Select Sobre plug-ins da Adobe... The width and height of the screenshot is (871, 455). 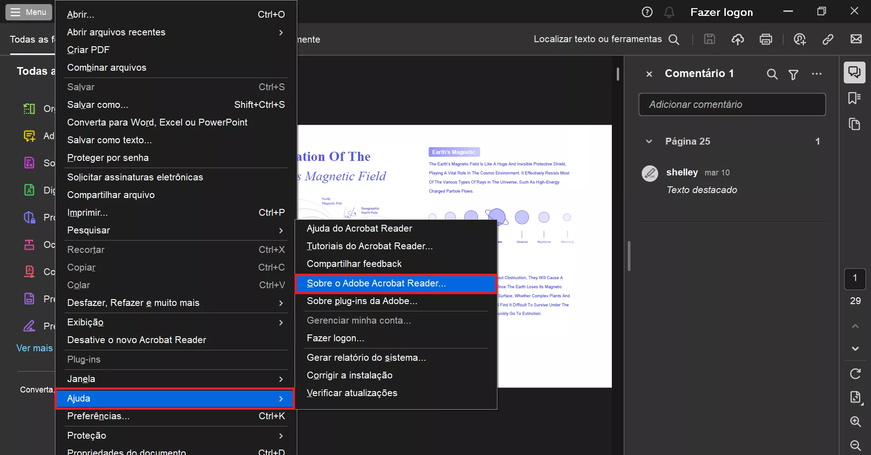[x=396, y=301]
